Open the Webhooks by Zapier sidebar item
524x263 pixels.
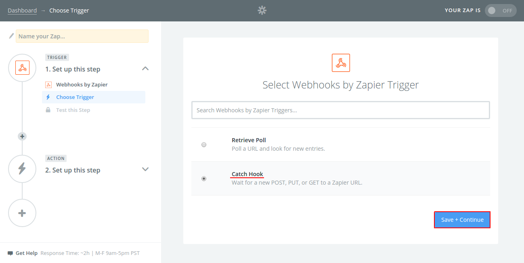82,85
